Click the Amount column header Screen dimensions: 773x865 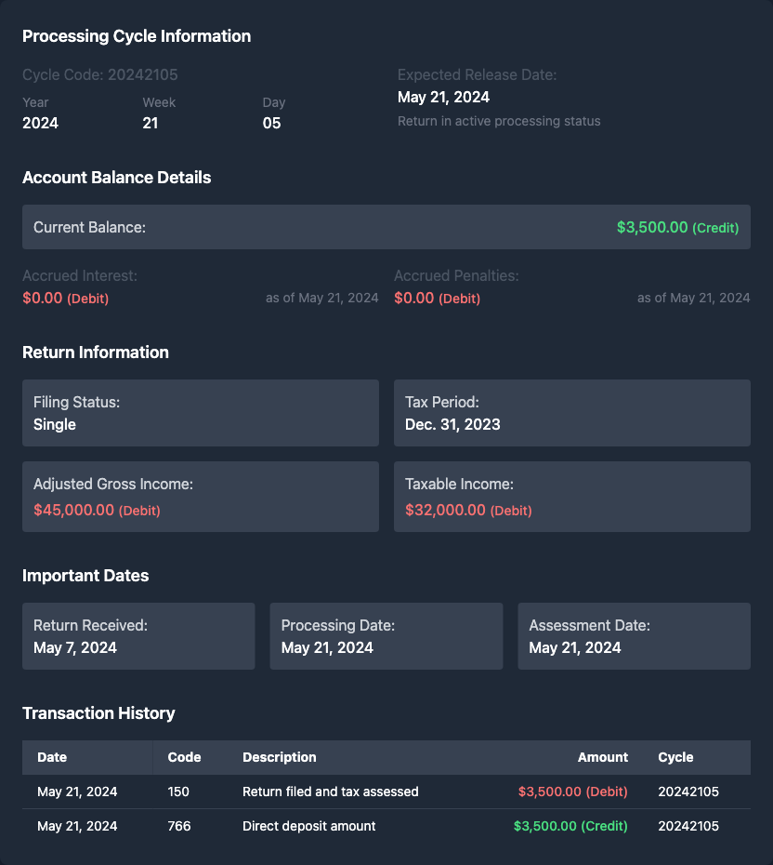(602, 757)
